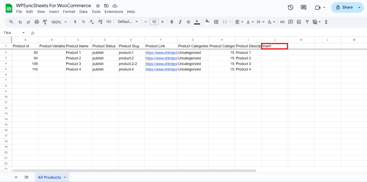Increase font size with plus button
The height and width of the screenshot is (182, 367).
click(x=162, y=22)
